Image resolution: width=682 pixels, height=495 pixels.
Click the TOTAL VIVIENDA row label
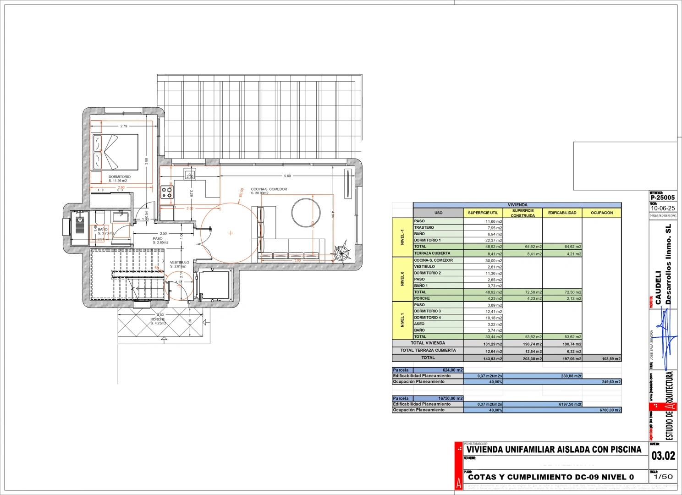[x=428, y=343]
